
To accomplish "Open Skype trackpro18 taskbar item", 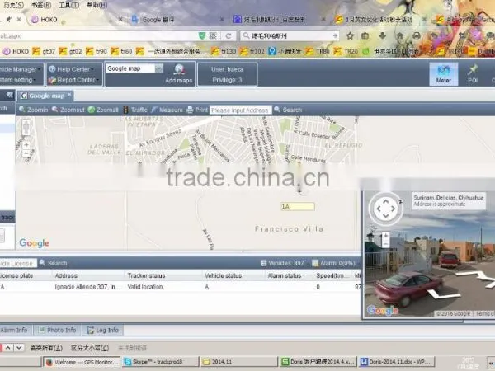I will pos(161,362).
